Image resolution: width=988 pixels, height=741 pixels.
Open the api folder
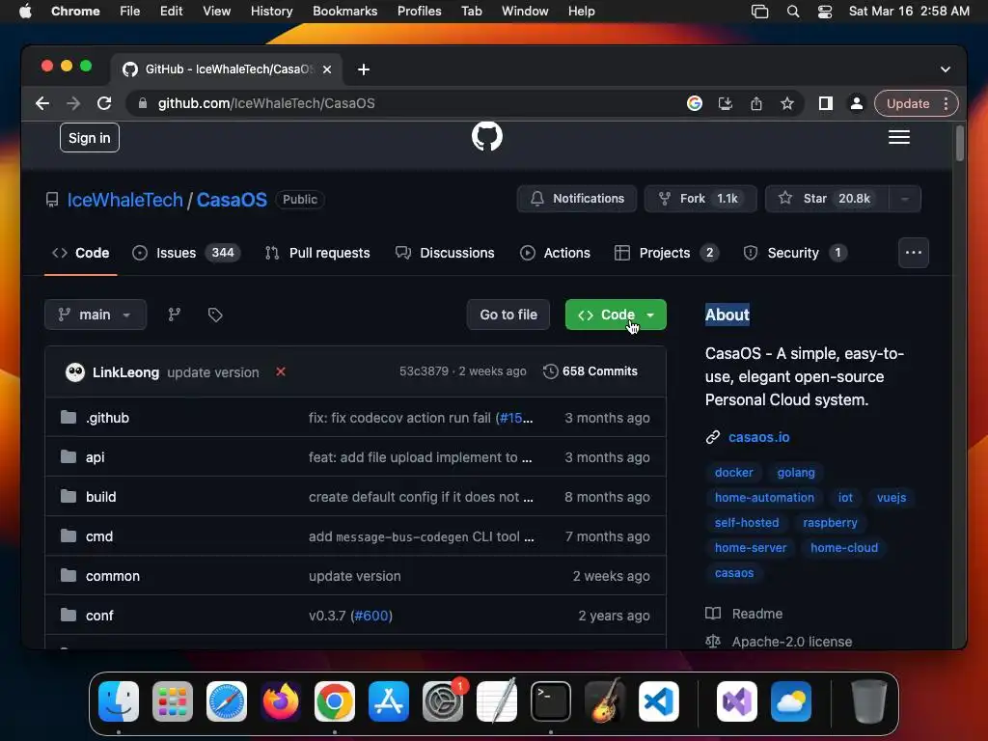(96, 457)
